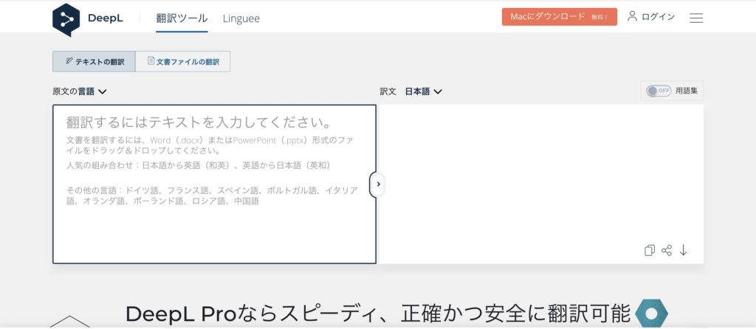Copy translation with the copy icon

click(x=650, y=251)
